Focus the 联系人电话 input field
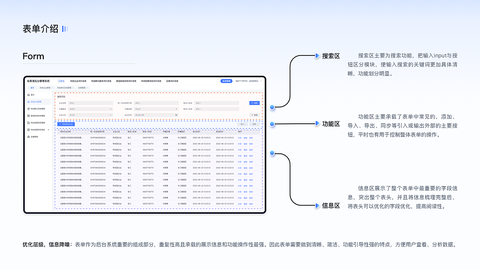Screen dimensions: 480x270 (216, 109)
